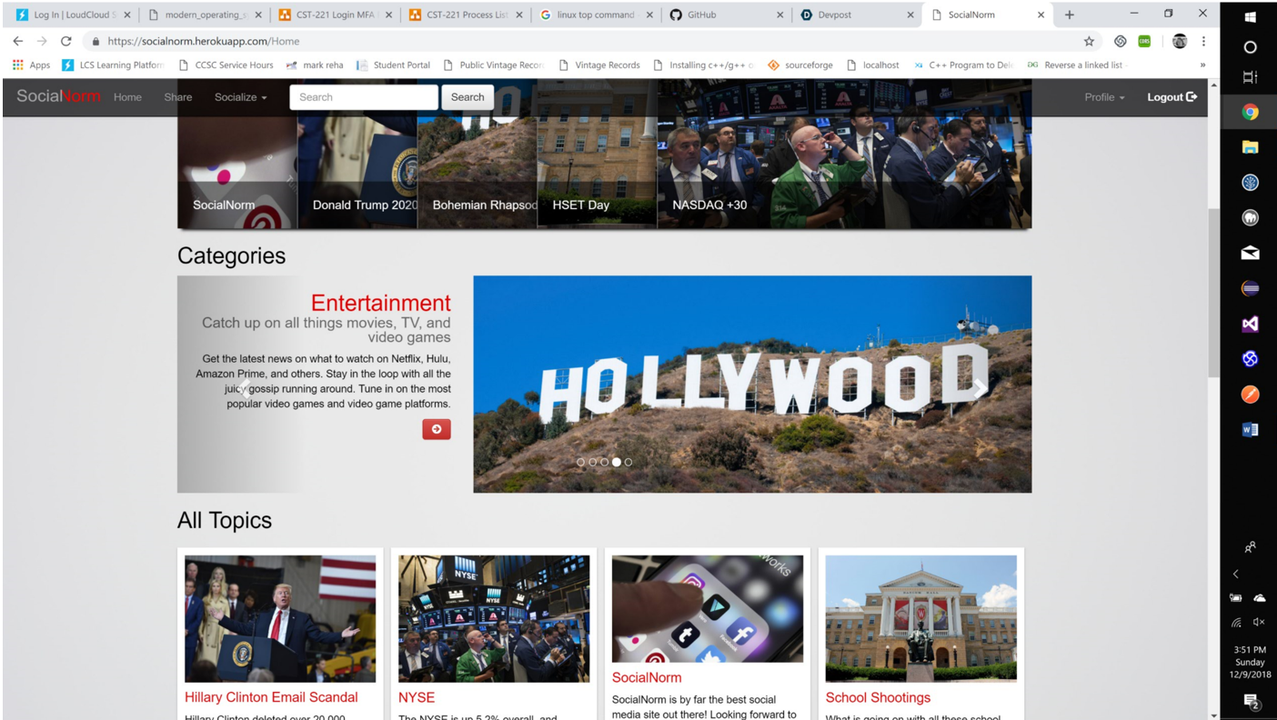Viewport: 1277px width, 720px height.
Task: Open the Mail app on taskbar
Action: tap(1250, 253)
